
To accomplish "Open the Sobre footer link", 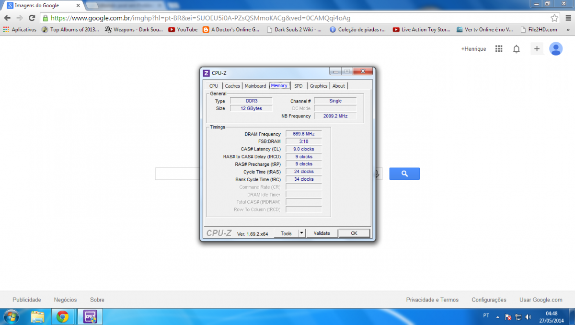I will (97, 300).
